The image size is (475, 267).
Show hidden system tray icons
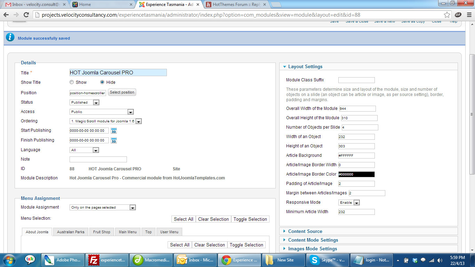(398, 260)
